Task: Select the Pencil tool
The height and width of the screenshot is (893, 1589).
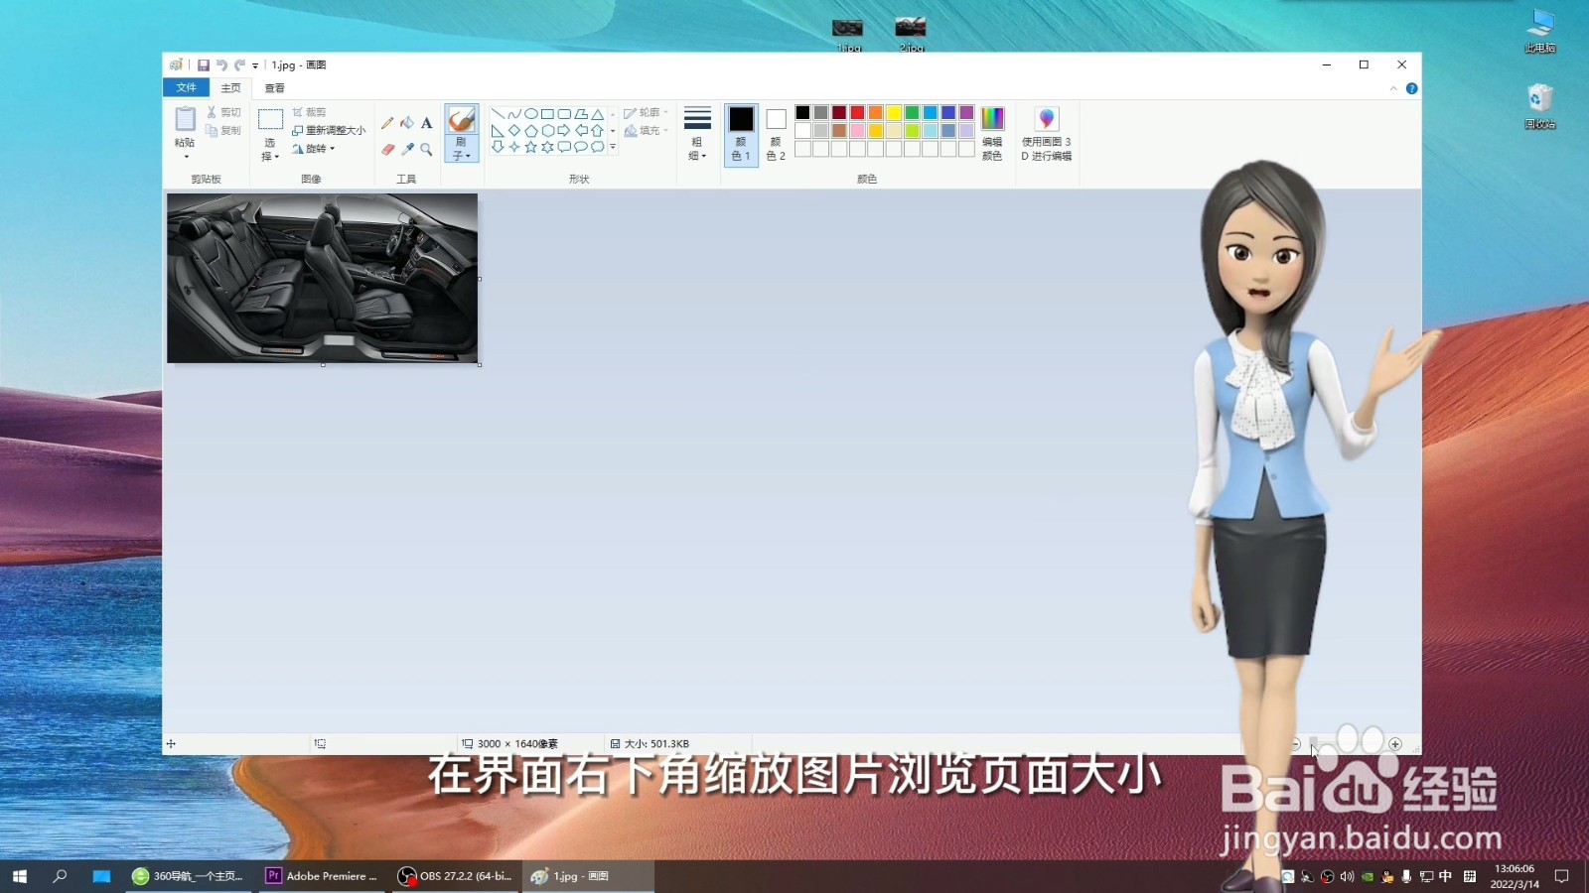Action: point(387,123)
